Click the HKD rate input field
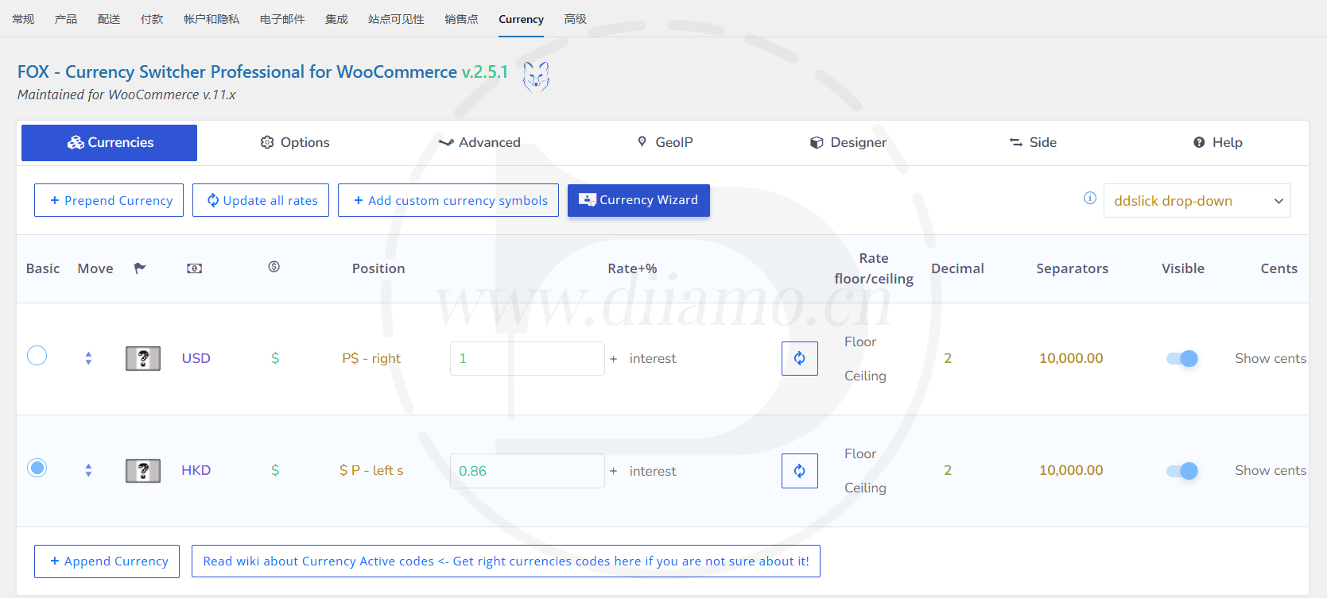The width and height of the screenshot is (1327, 598). click(527, 471)
